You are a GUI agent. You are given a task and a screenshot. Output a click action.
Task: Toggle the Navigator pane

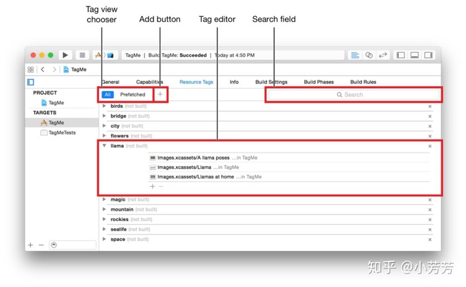click(x=401, y=55)
